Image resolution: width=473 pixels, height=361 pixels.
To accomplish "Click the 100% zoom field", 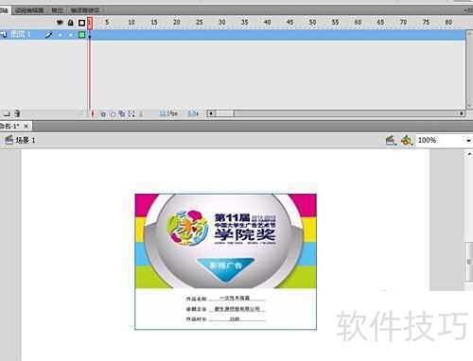I will 439,140.
